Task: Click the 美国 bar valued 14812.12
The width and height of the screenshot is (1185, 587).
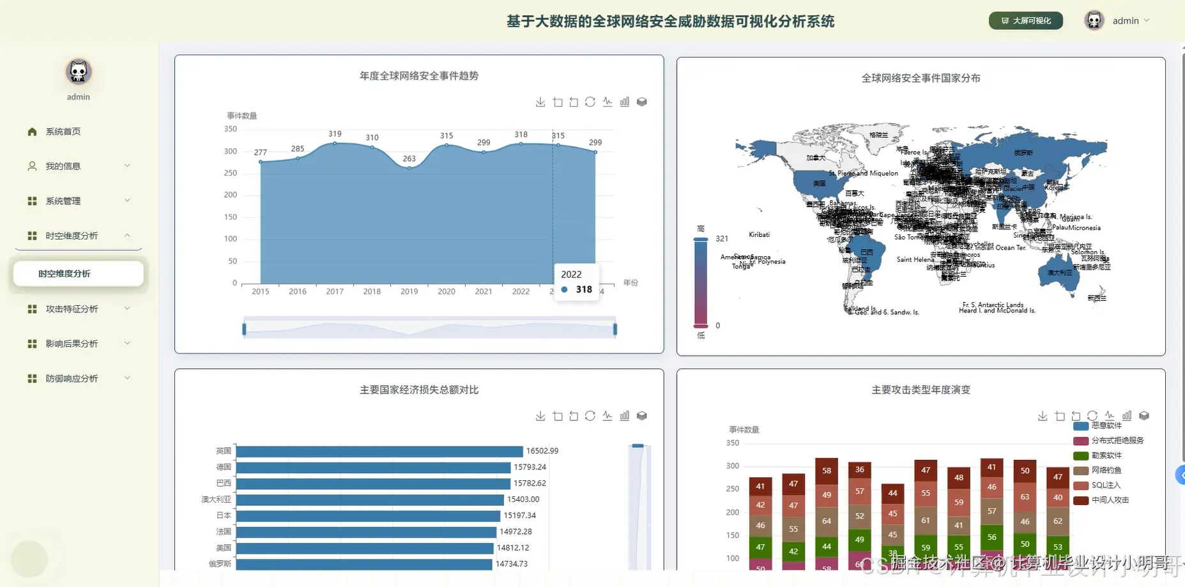Action: pos(365,548)
